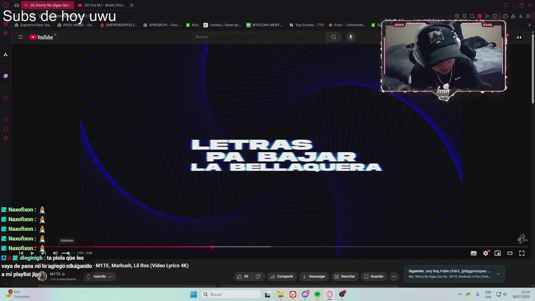Switch to the Shorty No Digas Que No tab

click(47, 5)
